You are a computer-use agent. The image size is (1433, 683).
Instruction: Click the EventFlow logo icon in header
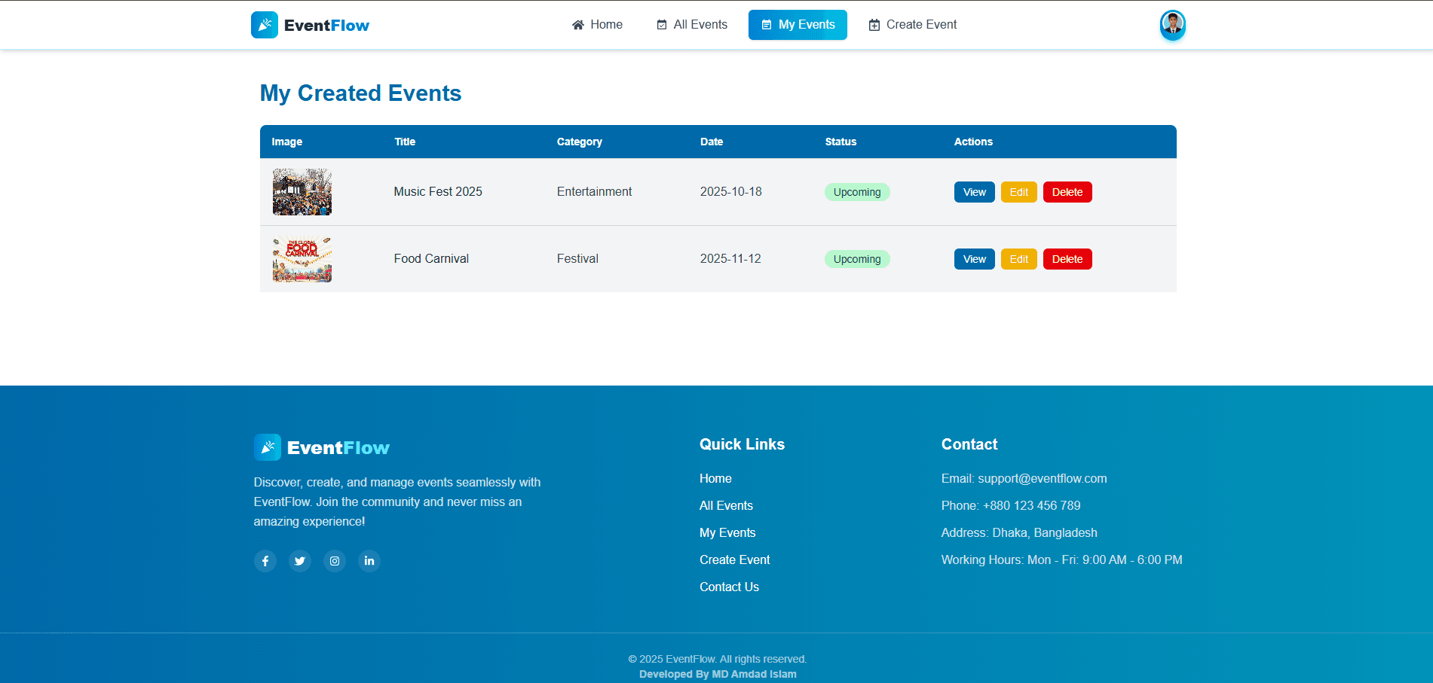[265, 25]
